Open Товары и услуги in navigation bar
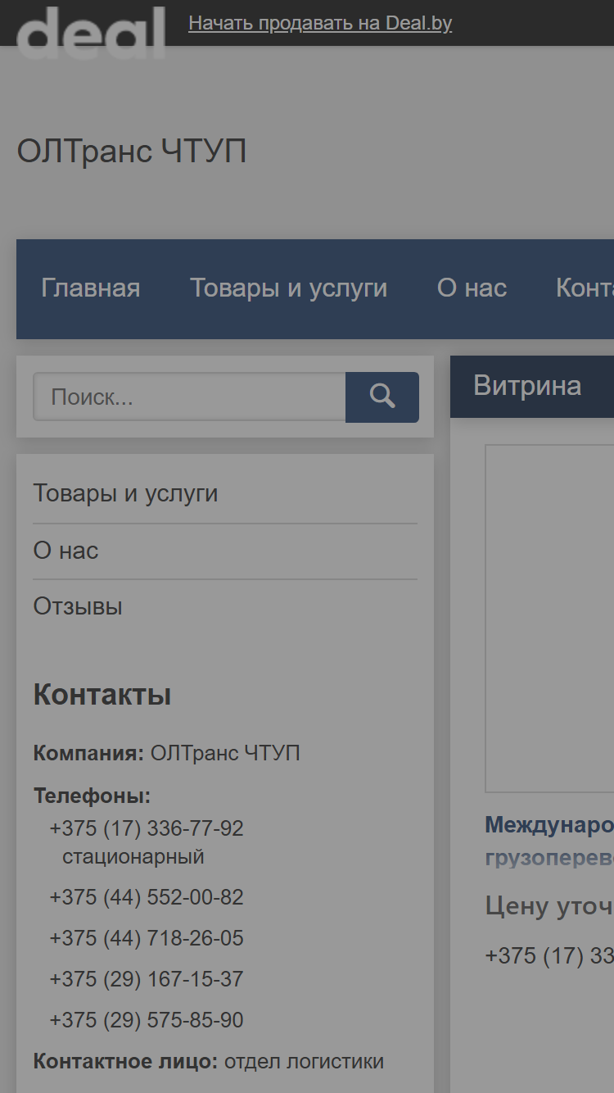 [289, 288]
